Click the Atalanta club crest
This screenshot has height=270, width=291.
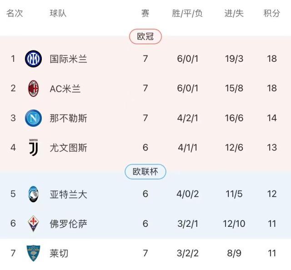34,194
